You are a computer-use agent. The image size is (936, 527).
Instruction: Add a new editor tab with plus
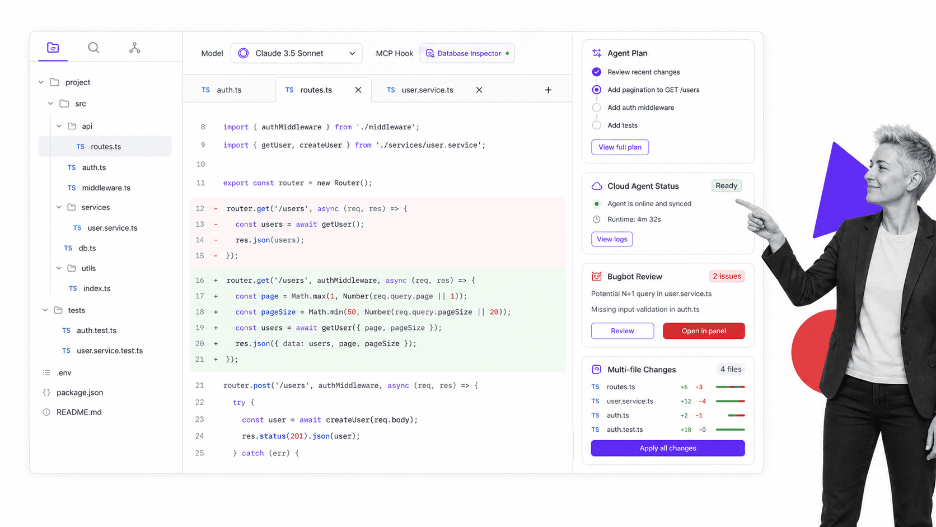click(548, 90)
